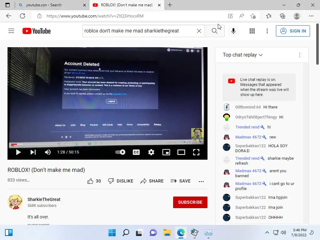Show hidden tray icons chevron

(267, 232)
